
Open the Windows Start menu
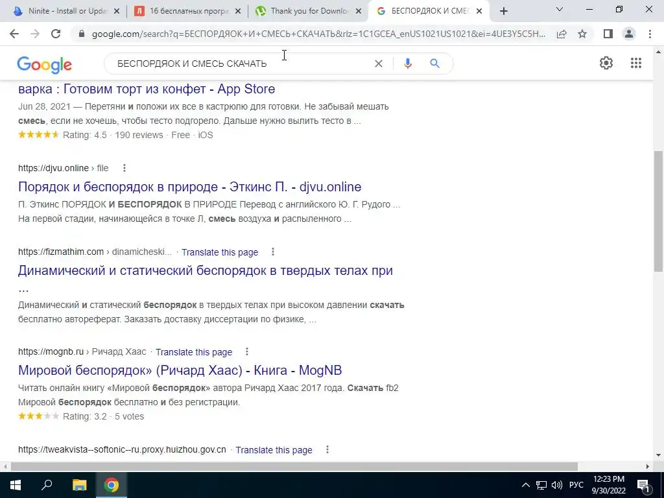tap(16, 485)
